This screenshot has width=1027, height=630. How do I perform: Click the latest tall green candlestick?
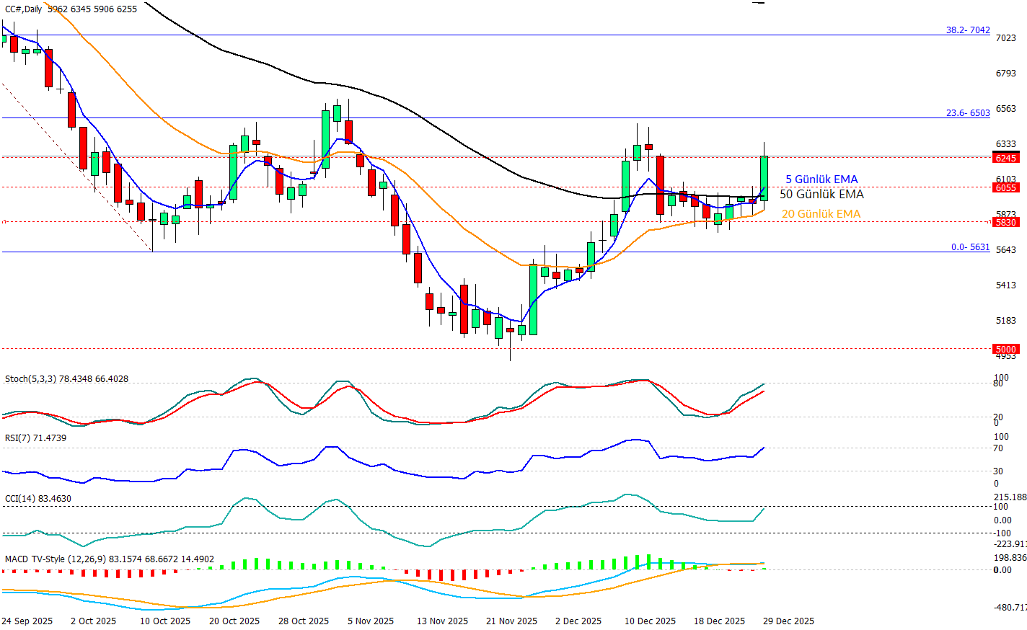point(764,178)
